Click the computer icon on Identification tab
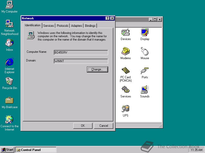The width and height of the screenshot is (205, 153). (x=31, y=35)
